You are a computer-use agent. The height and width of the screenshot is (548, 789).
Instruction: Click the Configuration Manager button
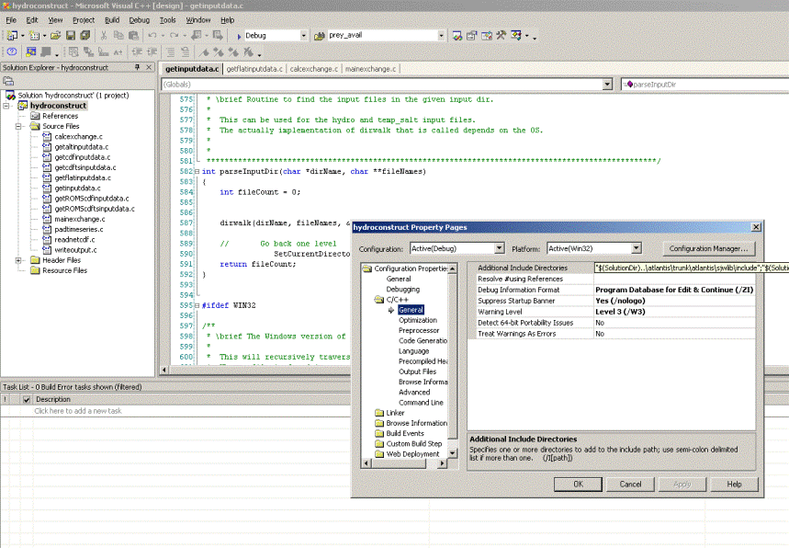click(x=708, y=248)
